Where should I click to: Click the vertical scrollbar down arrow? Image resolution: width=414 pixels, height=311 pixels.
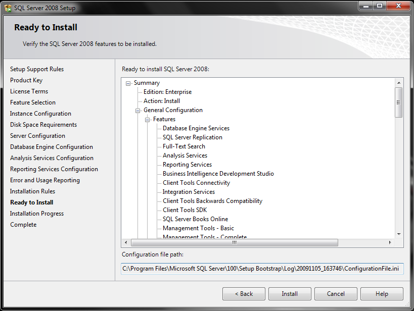399,234
